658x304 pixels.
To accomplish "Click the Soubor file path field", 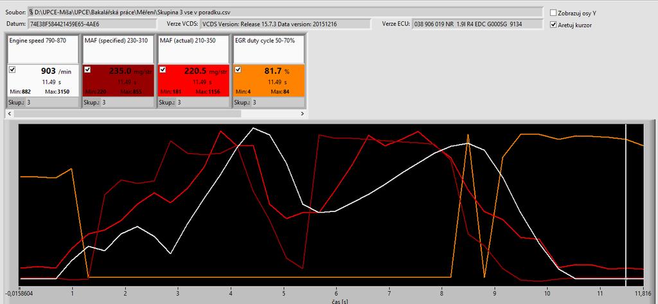I will pyautogui.click(x=285, y=12).
